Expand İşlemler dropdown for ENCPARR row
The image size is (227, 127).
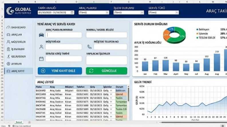[111, 109]
